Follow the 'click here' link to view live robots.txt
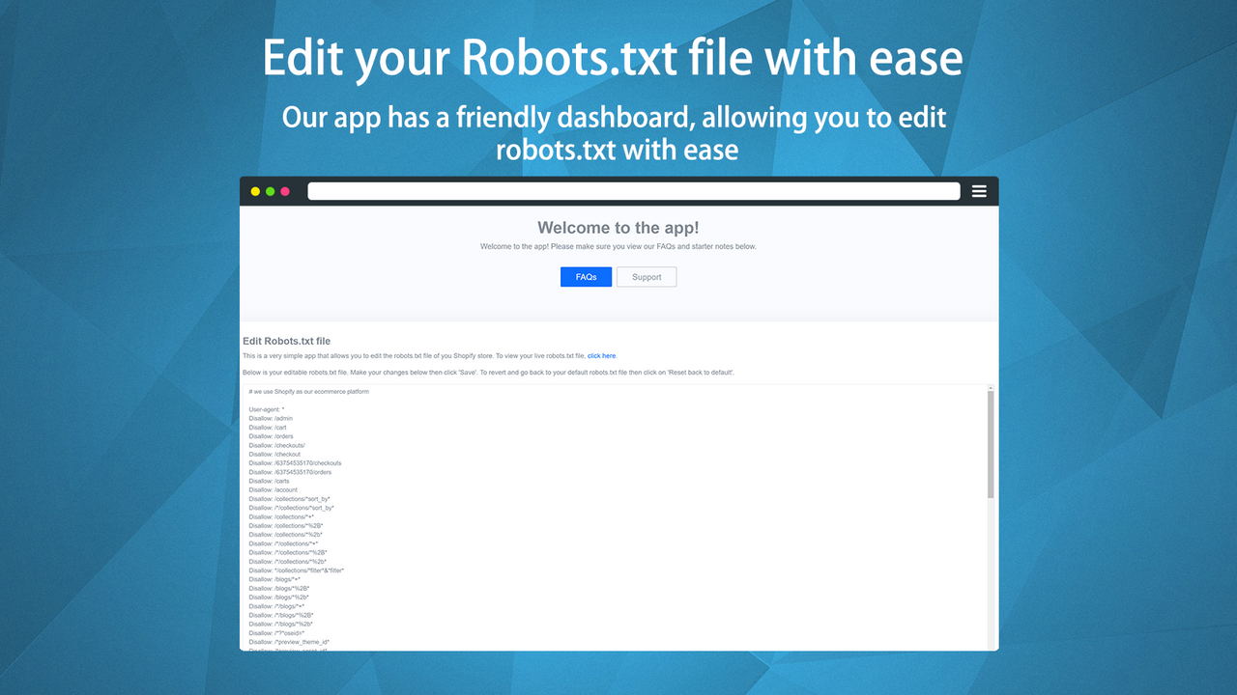1237x695 pixels. tap(601, 355)
